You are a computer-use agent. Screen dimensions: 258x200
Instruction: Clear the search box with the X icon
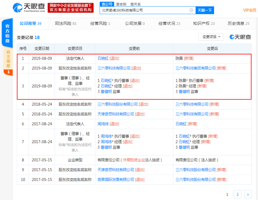pyautogui.click(x=191, y=10)
